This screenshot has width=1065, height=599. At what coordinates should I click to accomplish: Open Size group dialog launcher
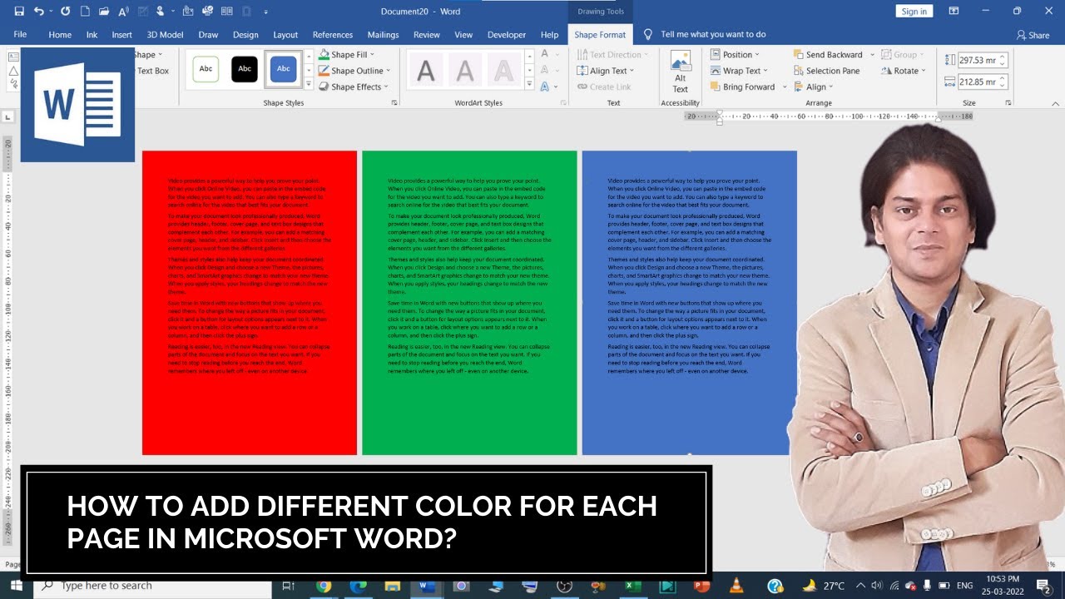(1008, 103)
